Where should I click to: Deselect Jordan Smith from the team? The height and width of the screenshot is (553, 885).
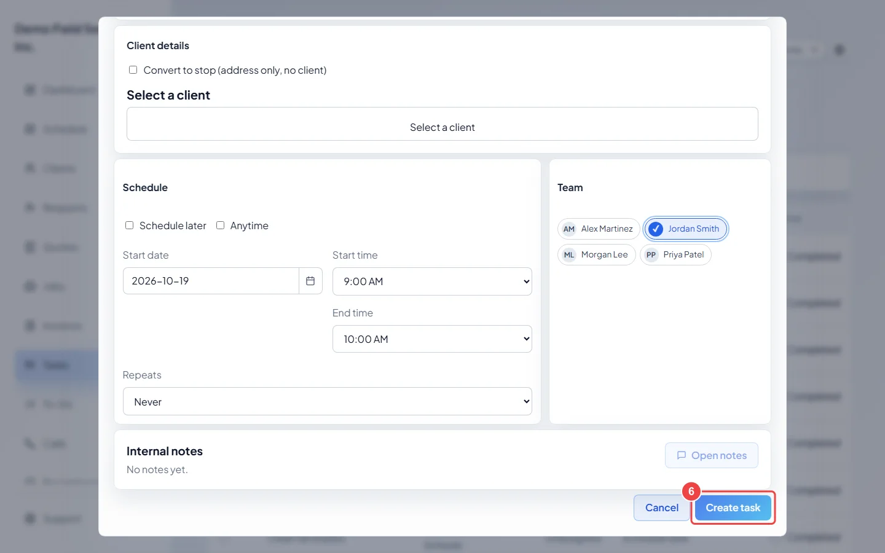(685, 229)
